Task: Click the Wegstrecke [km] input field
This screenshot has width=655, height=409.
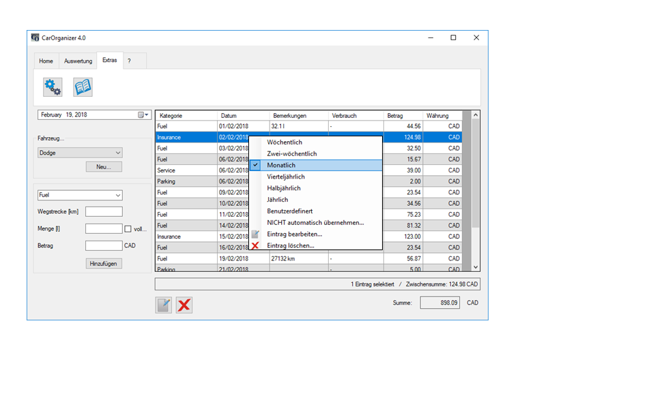Action: (x=104, y=212)
